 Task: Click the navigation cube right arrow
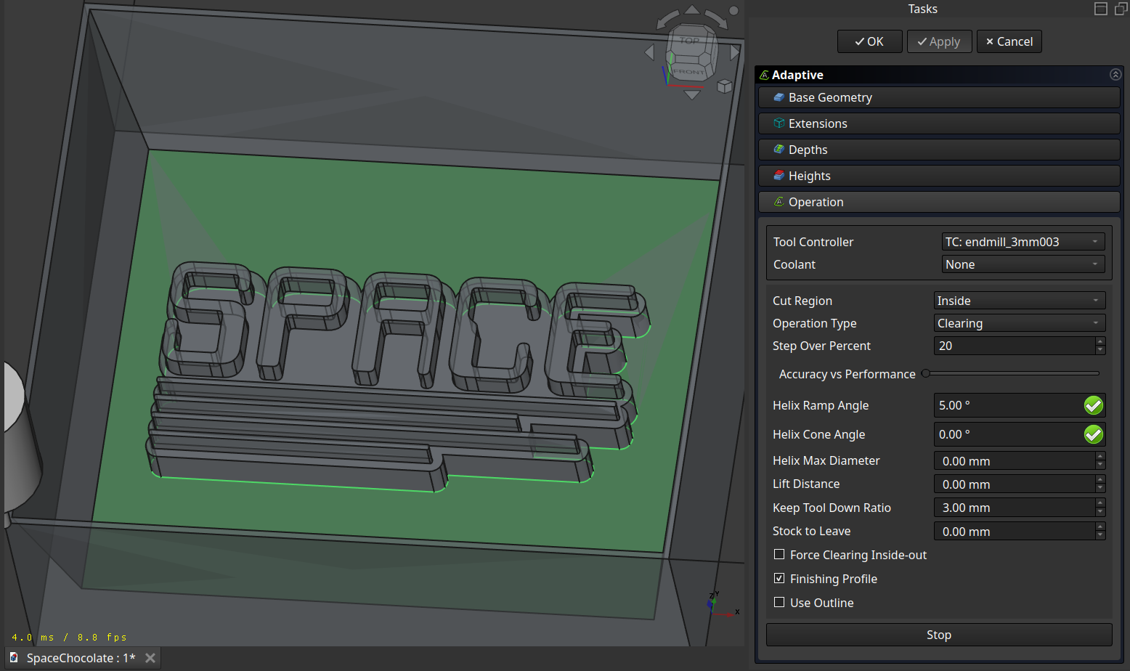(x=735, y=52)
